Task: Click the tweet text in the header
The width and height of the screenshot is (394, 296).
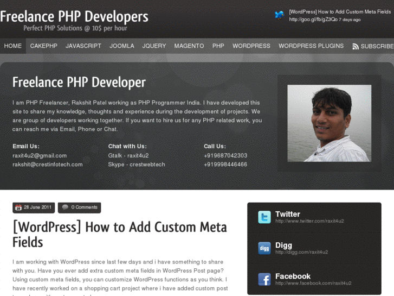Action: [x=340, y=11]
